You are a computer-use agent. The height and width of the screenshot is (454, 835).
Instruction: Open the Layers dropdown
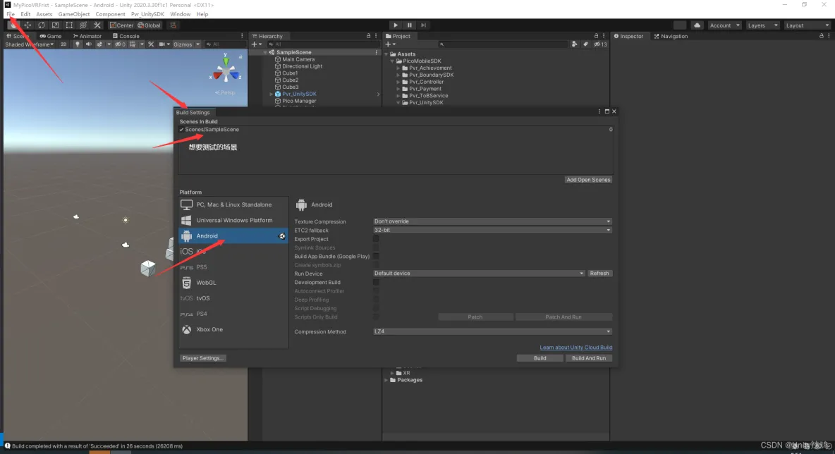[762, 25]
